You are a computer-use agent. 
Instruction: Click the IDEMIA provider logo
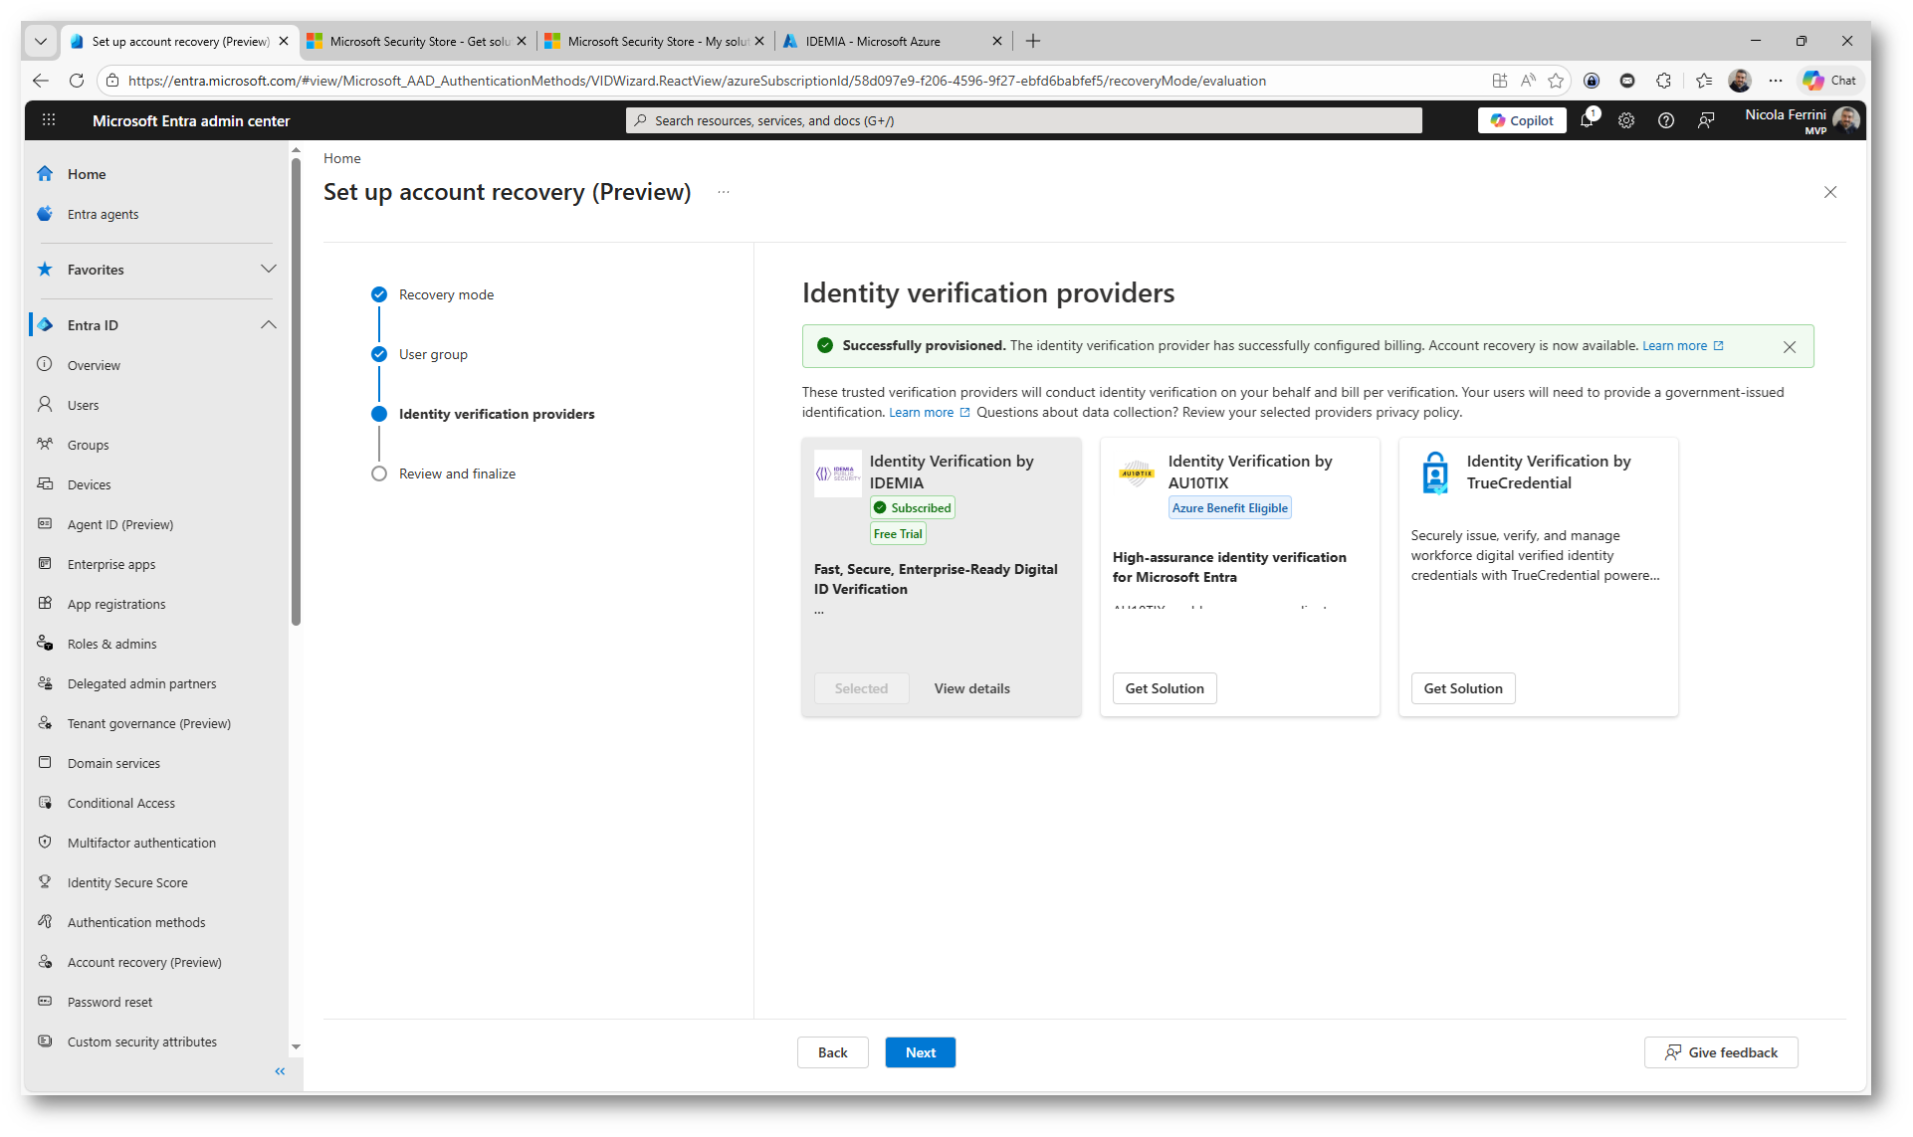pos(837,474)
